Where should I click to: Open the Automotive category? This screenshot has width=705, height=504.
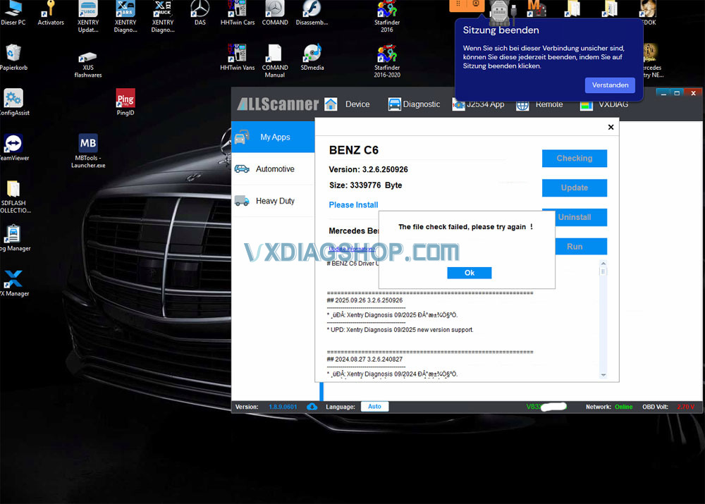click(274, 169)
